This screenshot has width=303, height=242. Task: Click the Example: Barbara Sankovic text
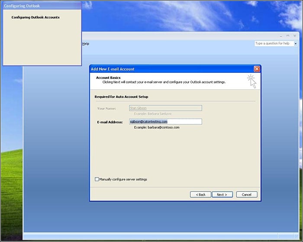click(x=153, y=114)
